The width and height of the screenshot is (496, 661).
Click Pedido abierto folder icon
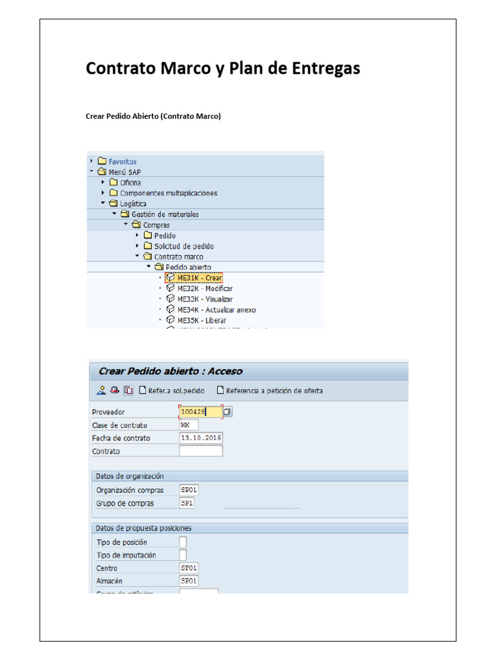tap(159, 267)
